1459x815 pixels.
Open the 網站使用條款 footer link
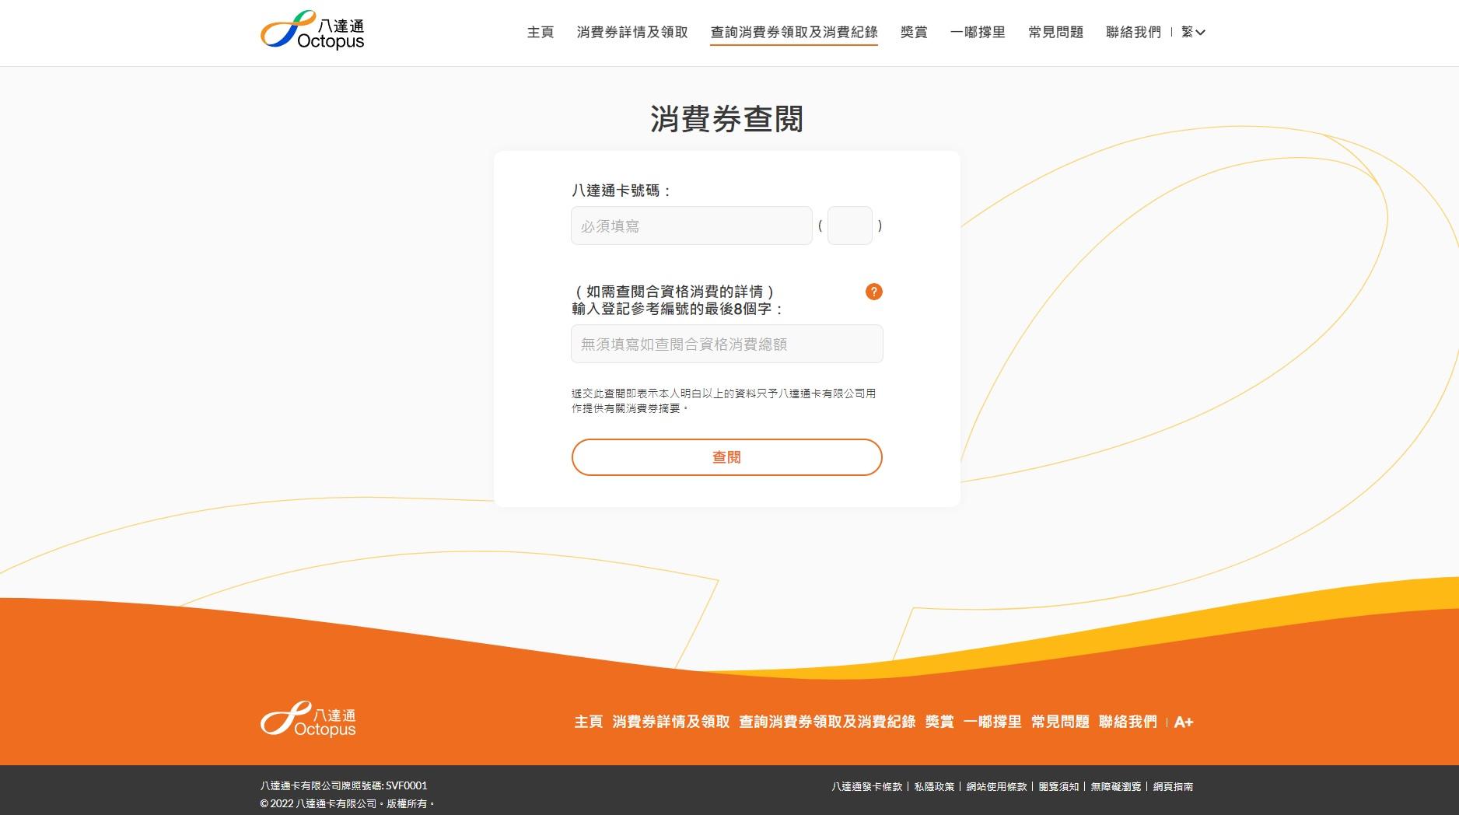pos(998,786)
